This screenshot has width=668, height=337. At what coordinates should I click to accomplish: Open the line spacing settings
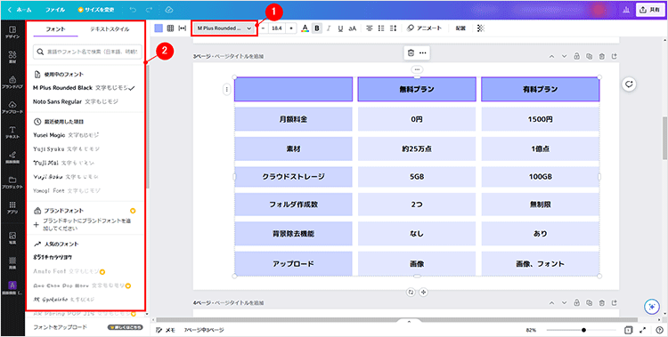coord(393,28)
